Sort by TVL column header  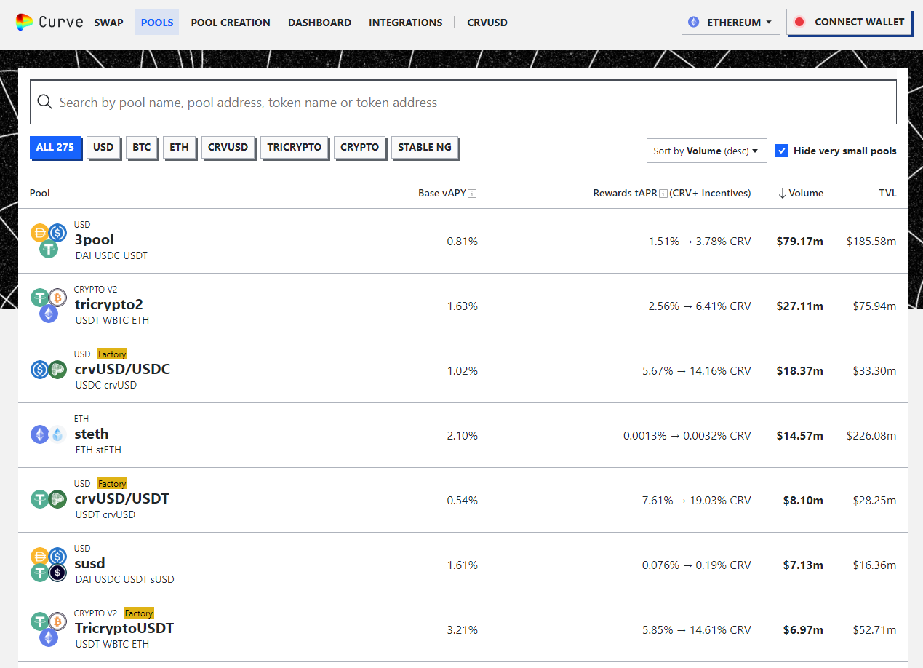coord(887,194)
